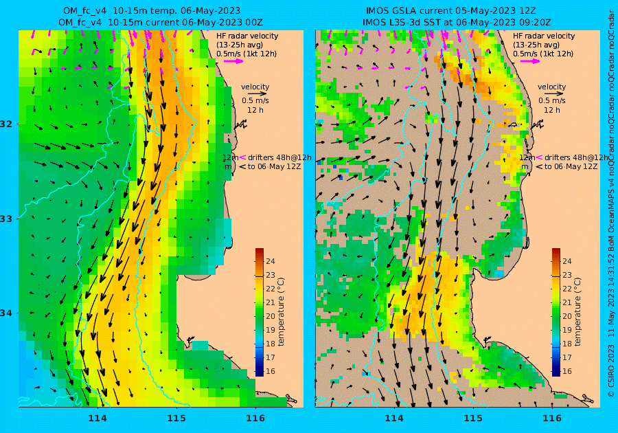Click 'drifters 48h@12h' text in left map

279,157
